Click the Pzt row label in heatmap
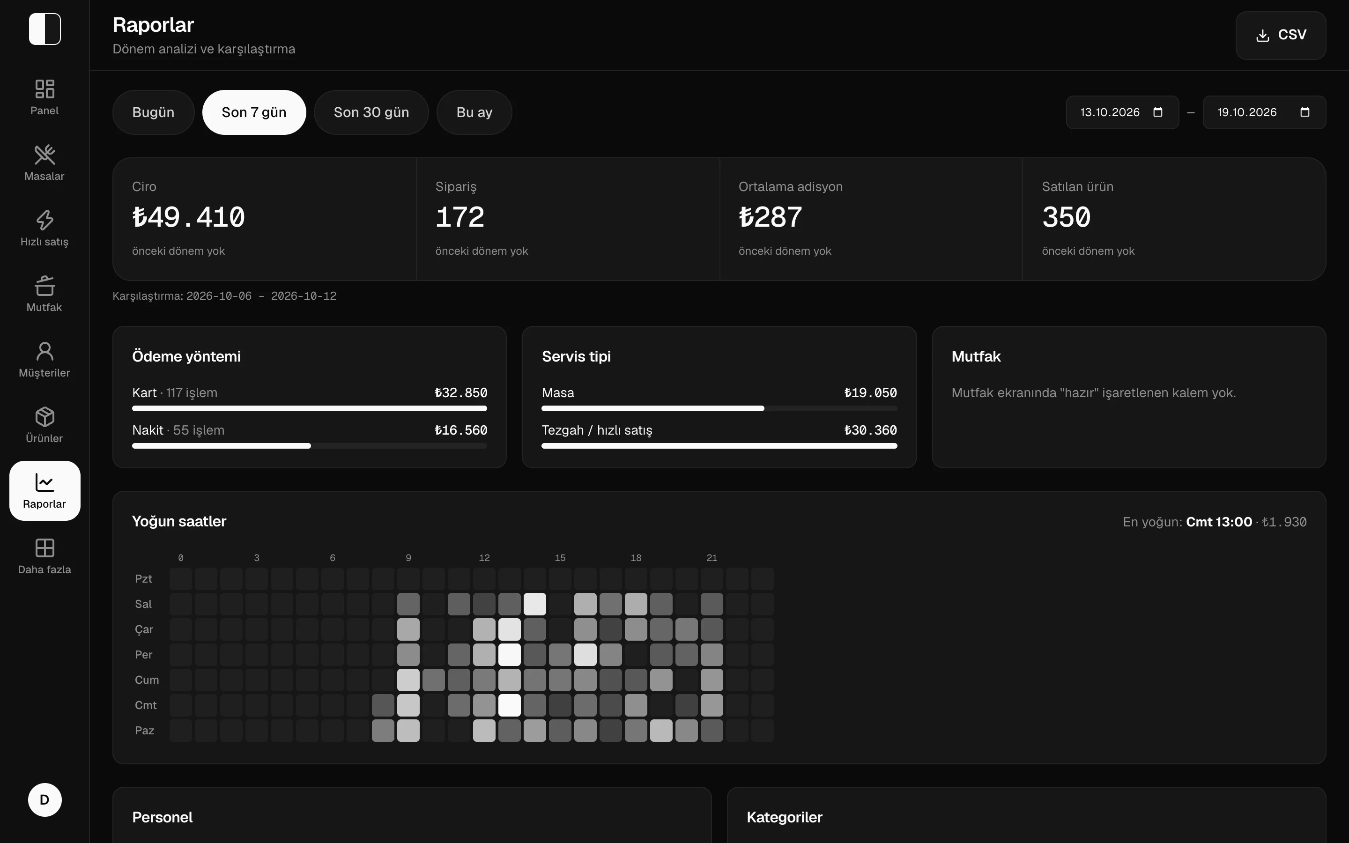The height and width of the screenshot is (843, 1349). [143, 579]
